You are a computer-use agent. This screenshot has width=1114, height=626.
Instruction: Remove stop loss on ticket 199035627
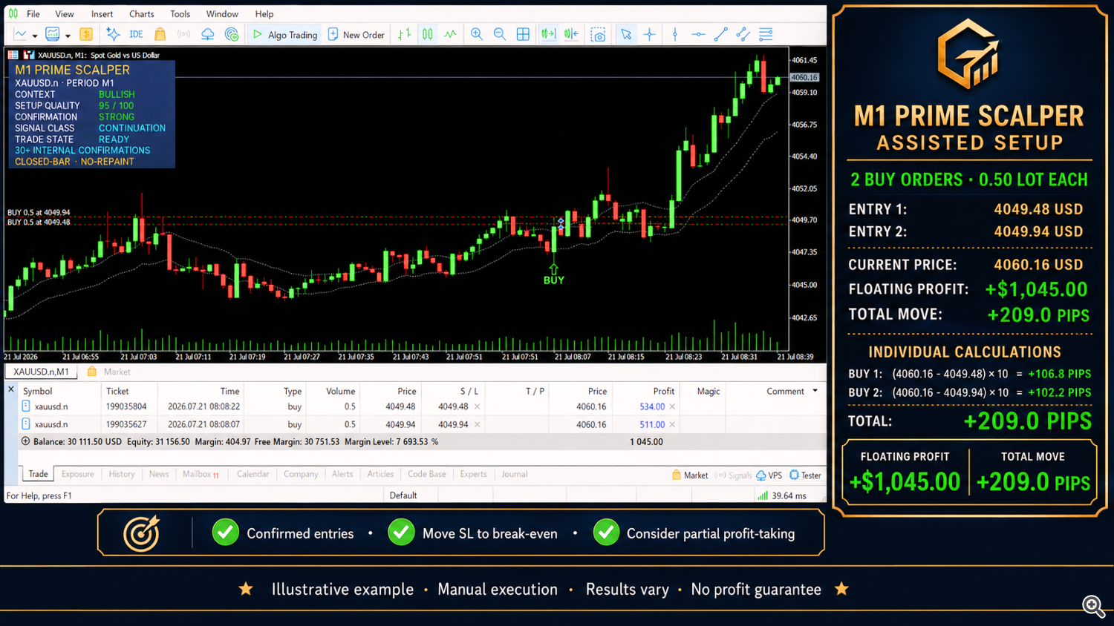[477, 424]
